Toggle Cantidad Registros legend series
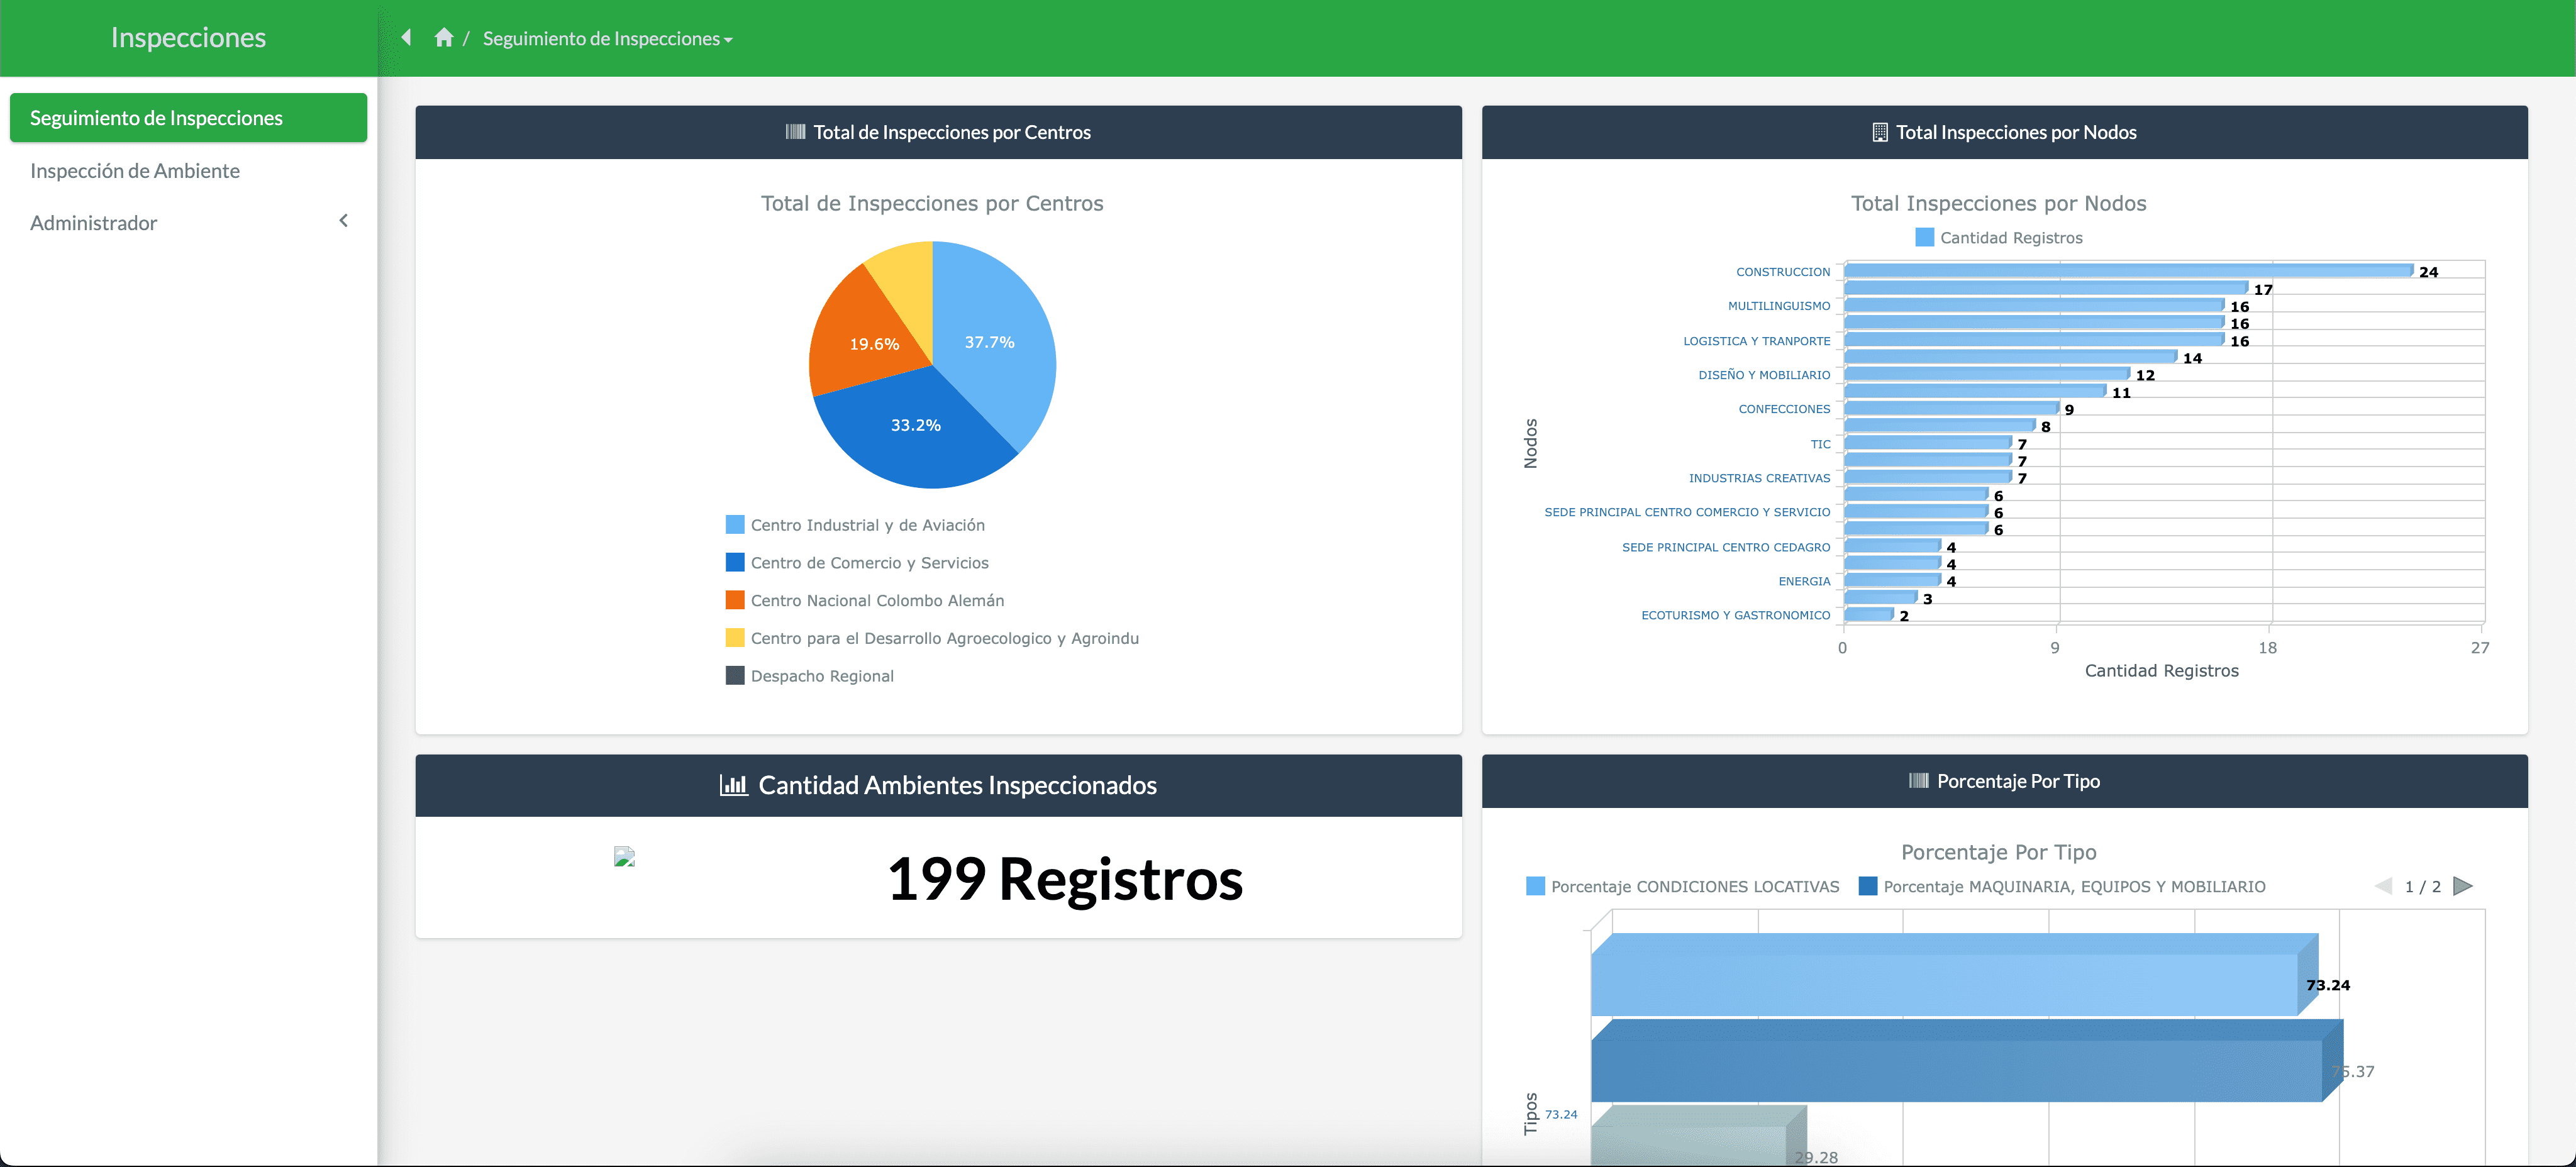 coord(2010,238)
